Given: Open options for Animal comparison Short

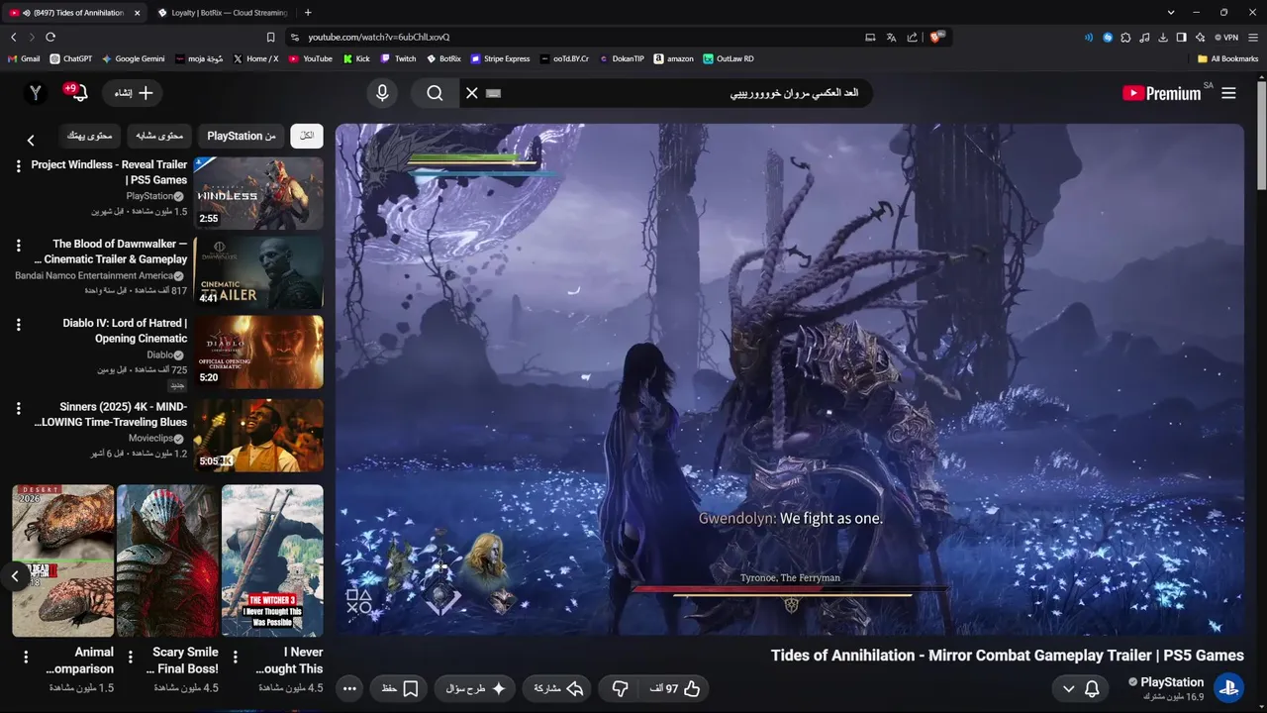Looking at the screenshot, I should pos(26,657).
